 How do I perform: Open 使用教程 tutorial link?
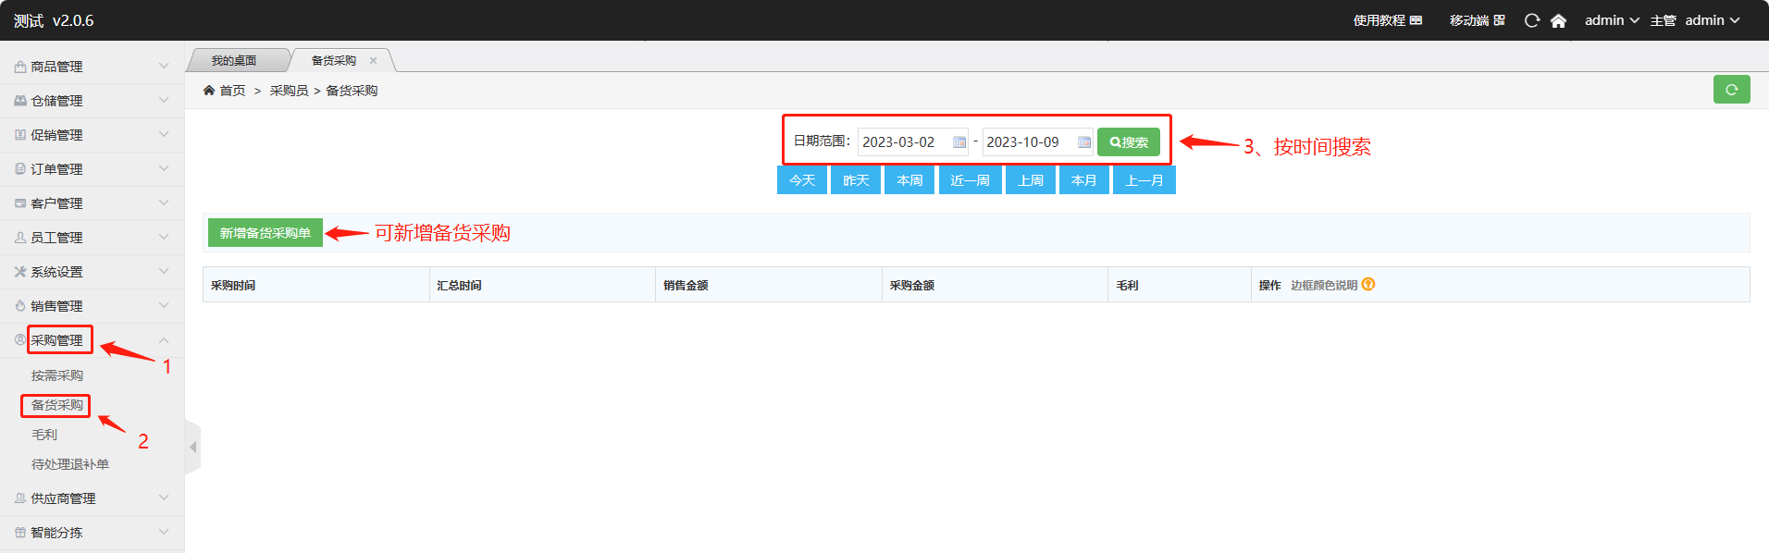click(1387, 20)
